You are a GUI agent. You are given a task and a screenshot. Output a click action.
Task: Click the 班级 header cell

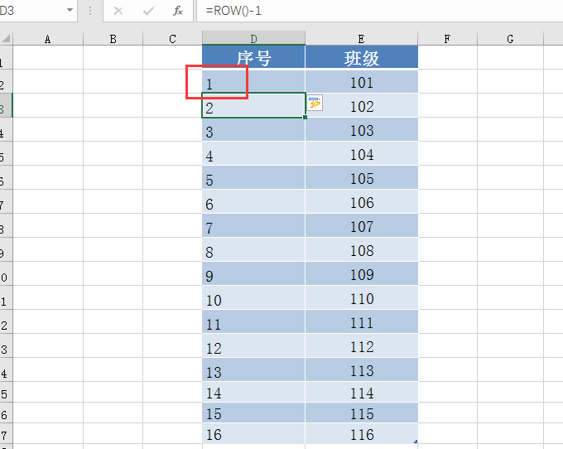click(x=362, y=57)
